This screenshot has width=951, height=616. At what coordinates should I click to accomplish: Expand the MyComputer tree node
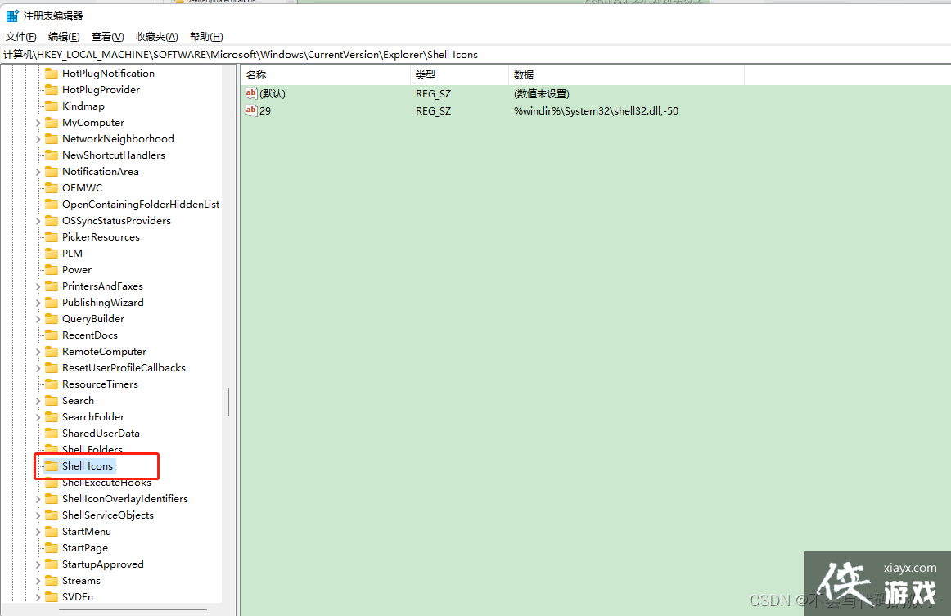tap(38, 123)
